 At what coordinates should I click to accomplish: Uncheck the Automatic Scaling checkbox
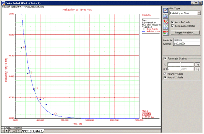coord(165,59)
